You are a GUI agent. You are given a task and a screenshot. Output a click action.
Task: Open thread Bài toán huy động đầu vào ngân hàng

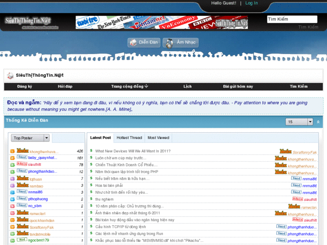pyautogui.click(x=135, y=220)
